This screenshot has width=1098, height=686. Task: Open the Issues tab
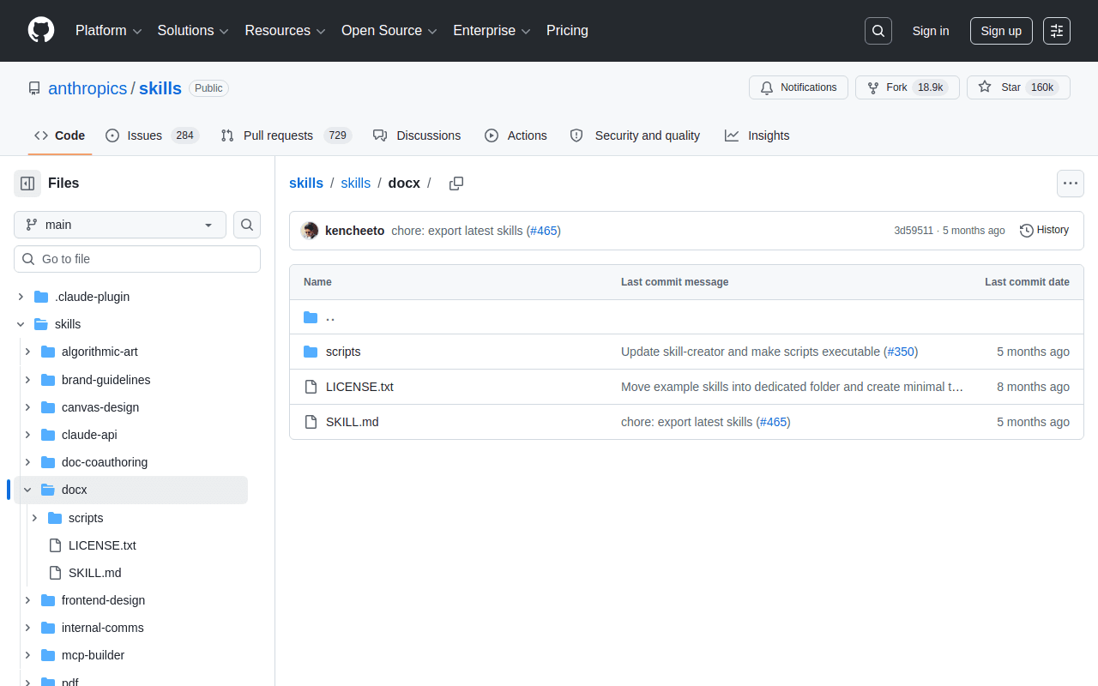click(x=152, y=135)
